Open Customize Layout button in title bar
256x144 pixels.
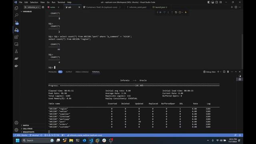(220, 2)
